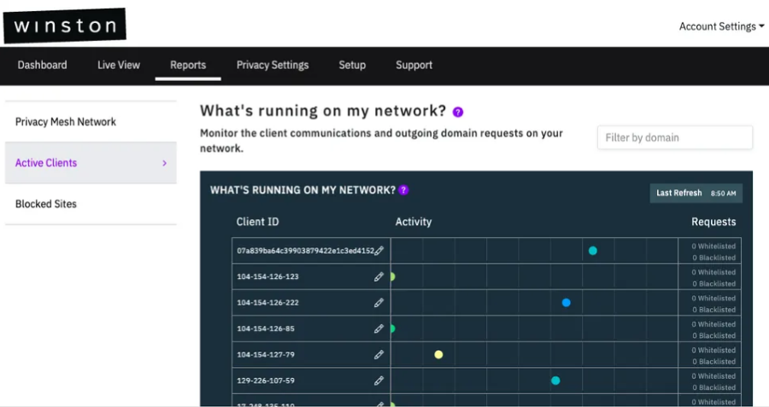Click teal activity dot for 129-226-107-59

click(x=555, y=381)
